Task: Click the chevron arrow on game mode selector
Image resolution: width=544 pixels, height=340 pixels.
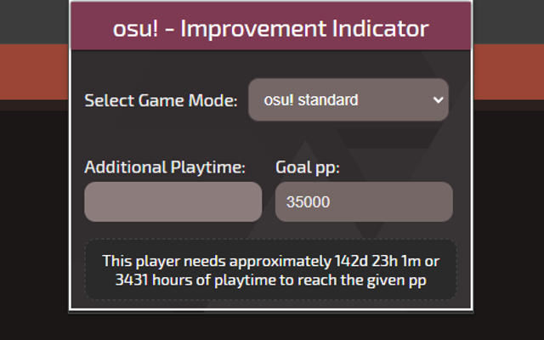Action: pos(439,100)
